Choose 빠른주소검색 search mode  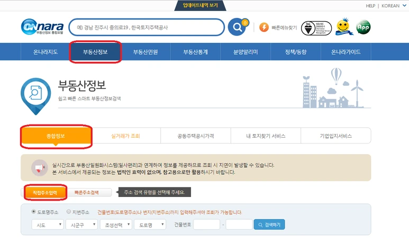[87, 192]
